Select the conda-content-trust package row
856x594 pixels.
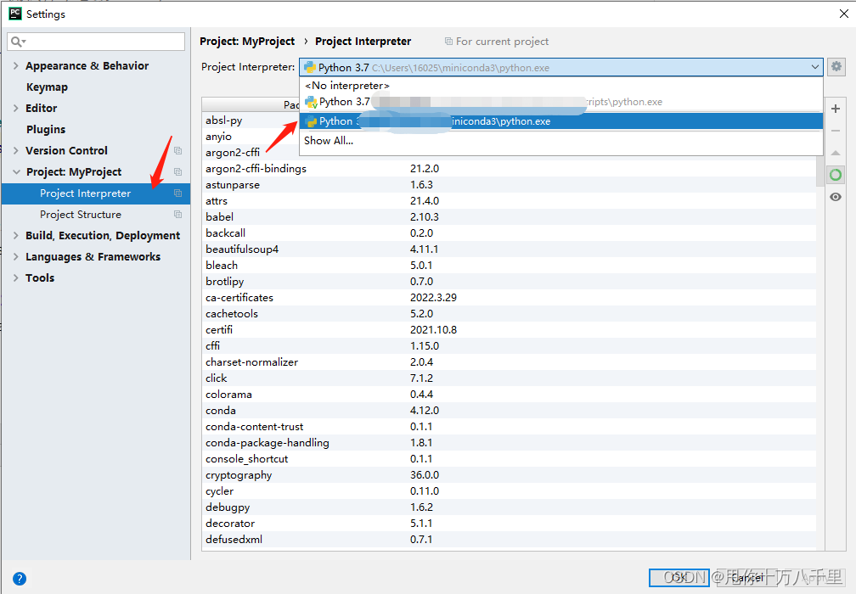[509, 427]
